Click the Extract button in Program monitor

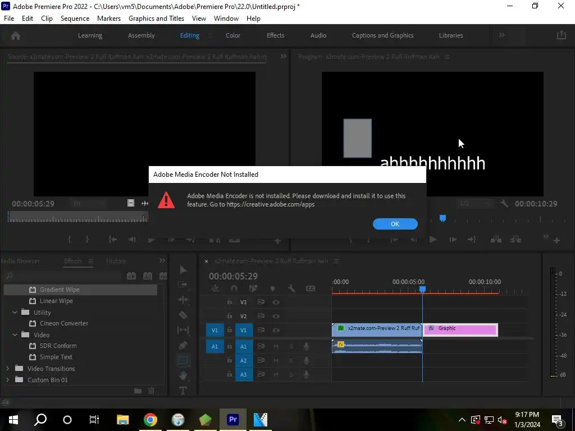pyautogui.click(x=515, y=239)
